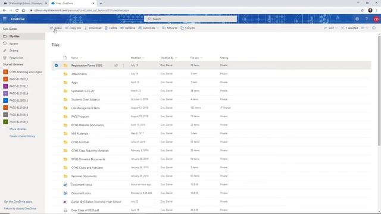Click the page scrollbar thumb on the right
This screenshot has height=214, width=381.
coord(379,91)
